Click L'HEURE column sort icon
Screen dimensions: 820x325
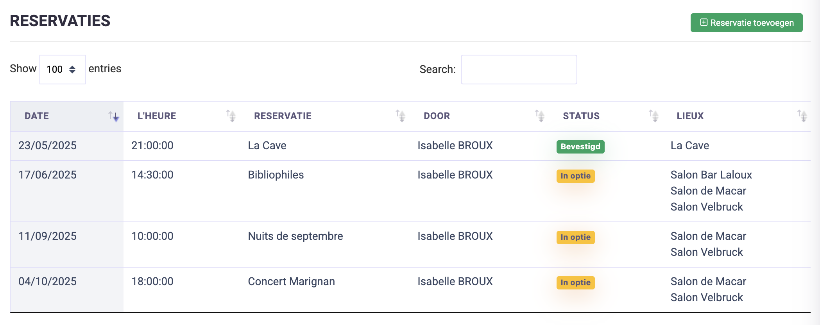pos(231,116)
